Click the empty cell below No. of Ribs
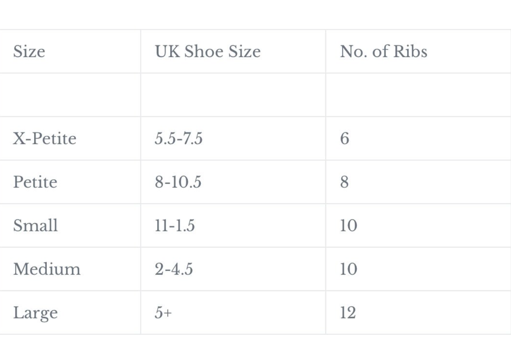 coord(418,95)
